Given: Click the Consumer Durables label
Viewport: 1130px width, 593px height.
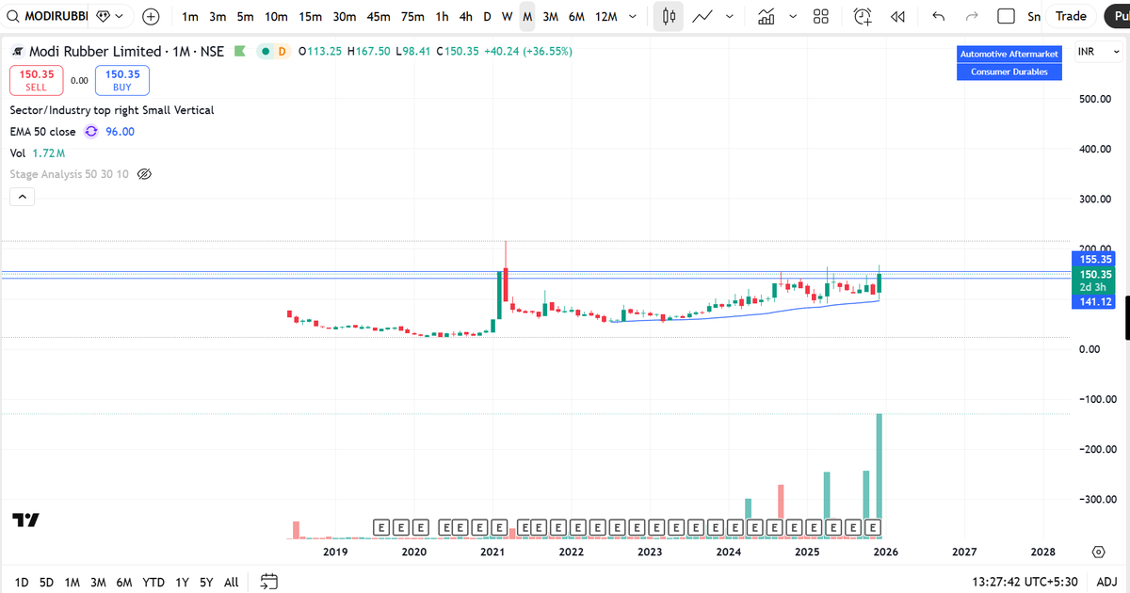Looking at the screenshot, I should 1009,72.
